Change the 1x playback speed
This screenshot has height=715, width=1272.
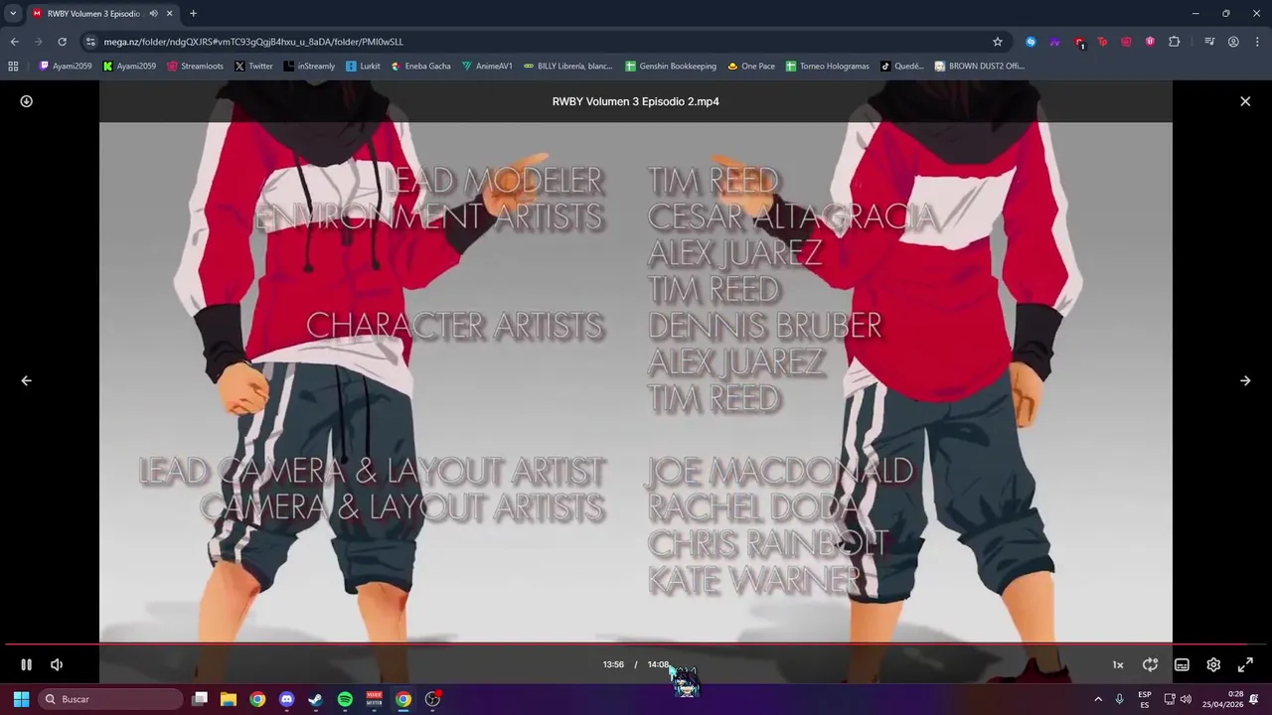[x=1118, y=665]
